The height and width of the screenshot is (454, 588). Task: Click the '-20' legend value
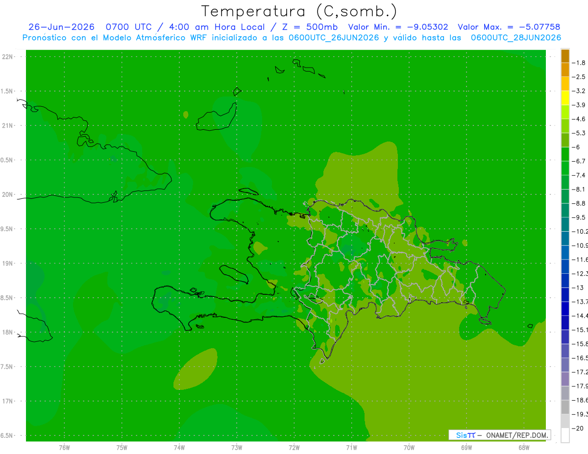[578, 428]
